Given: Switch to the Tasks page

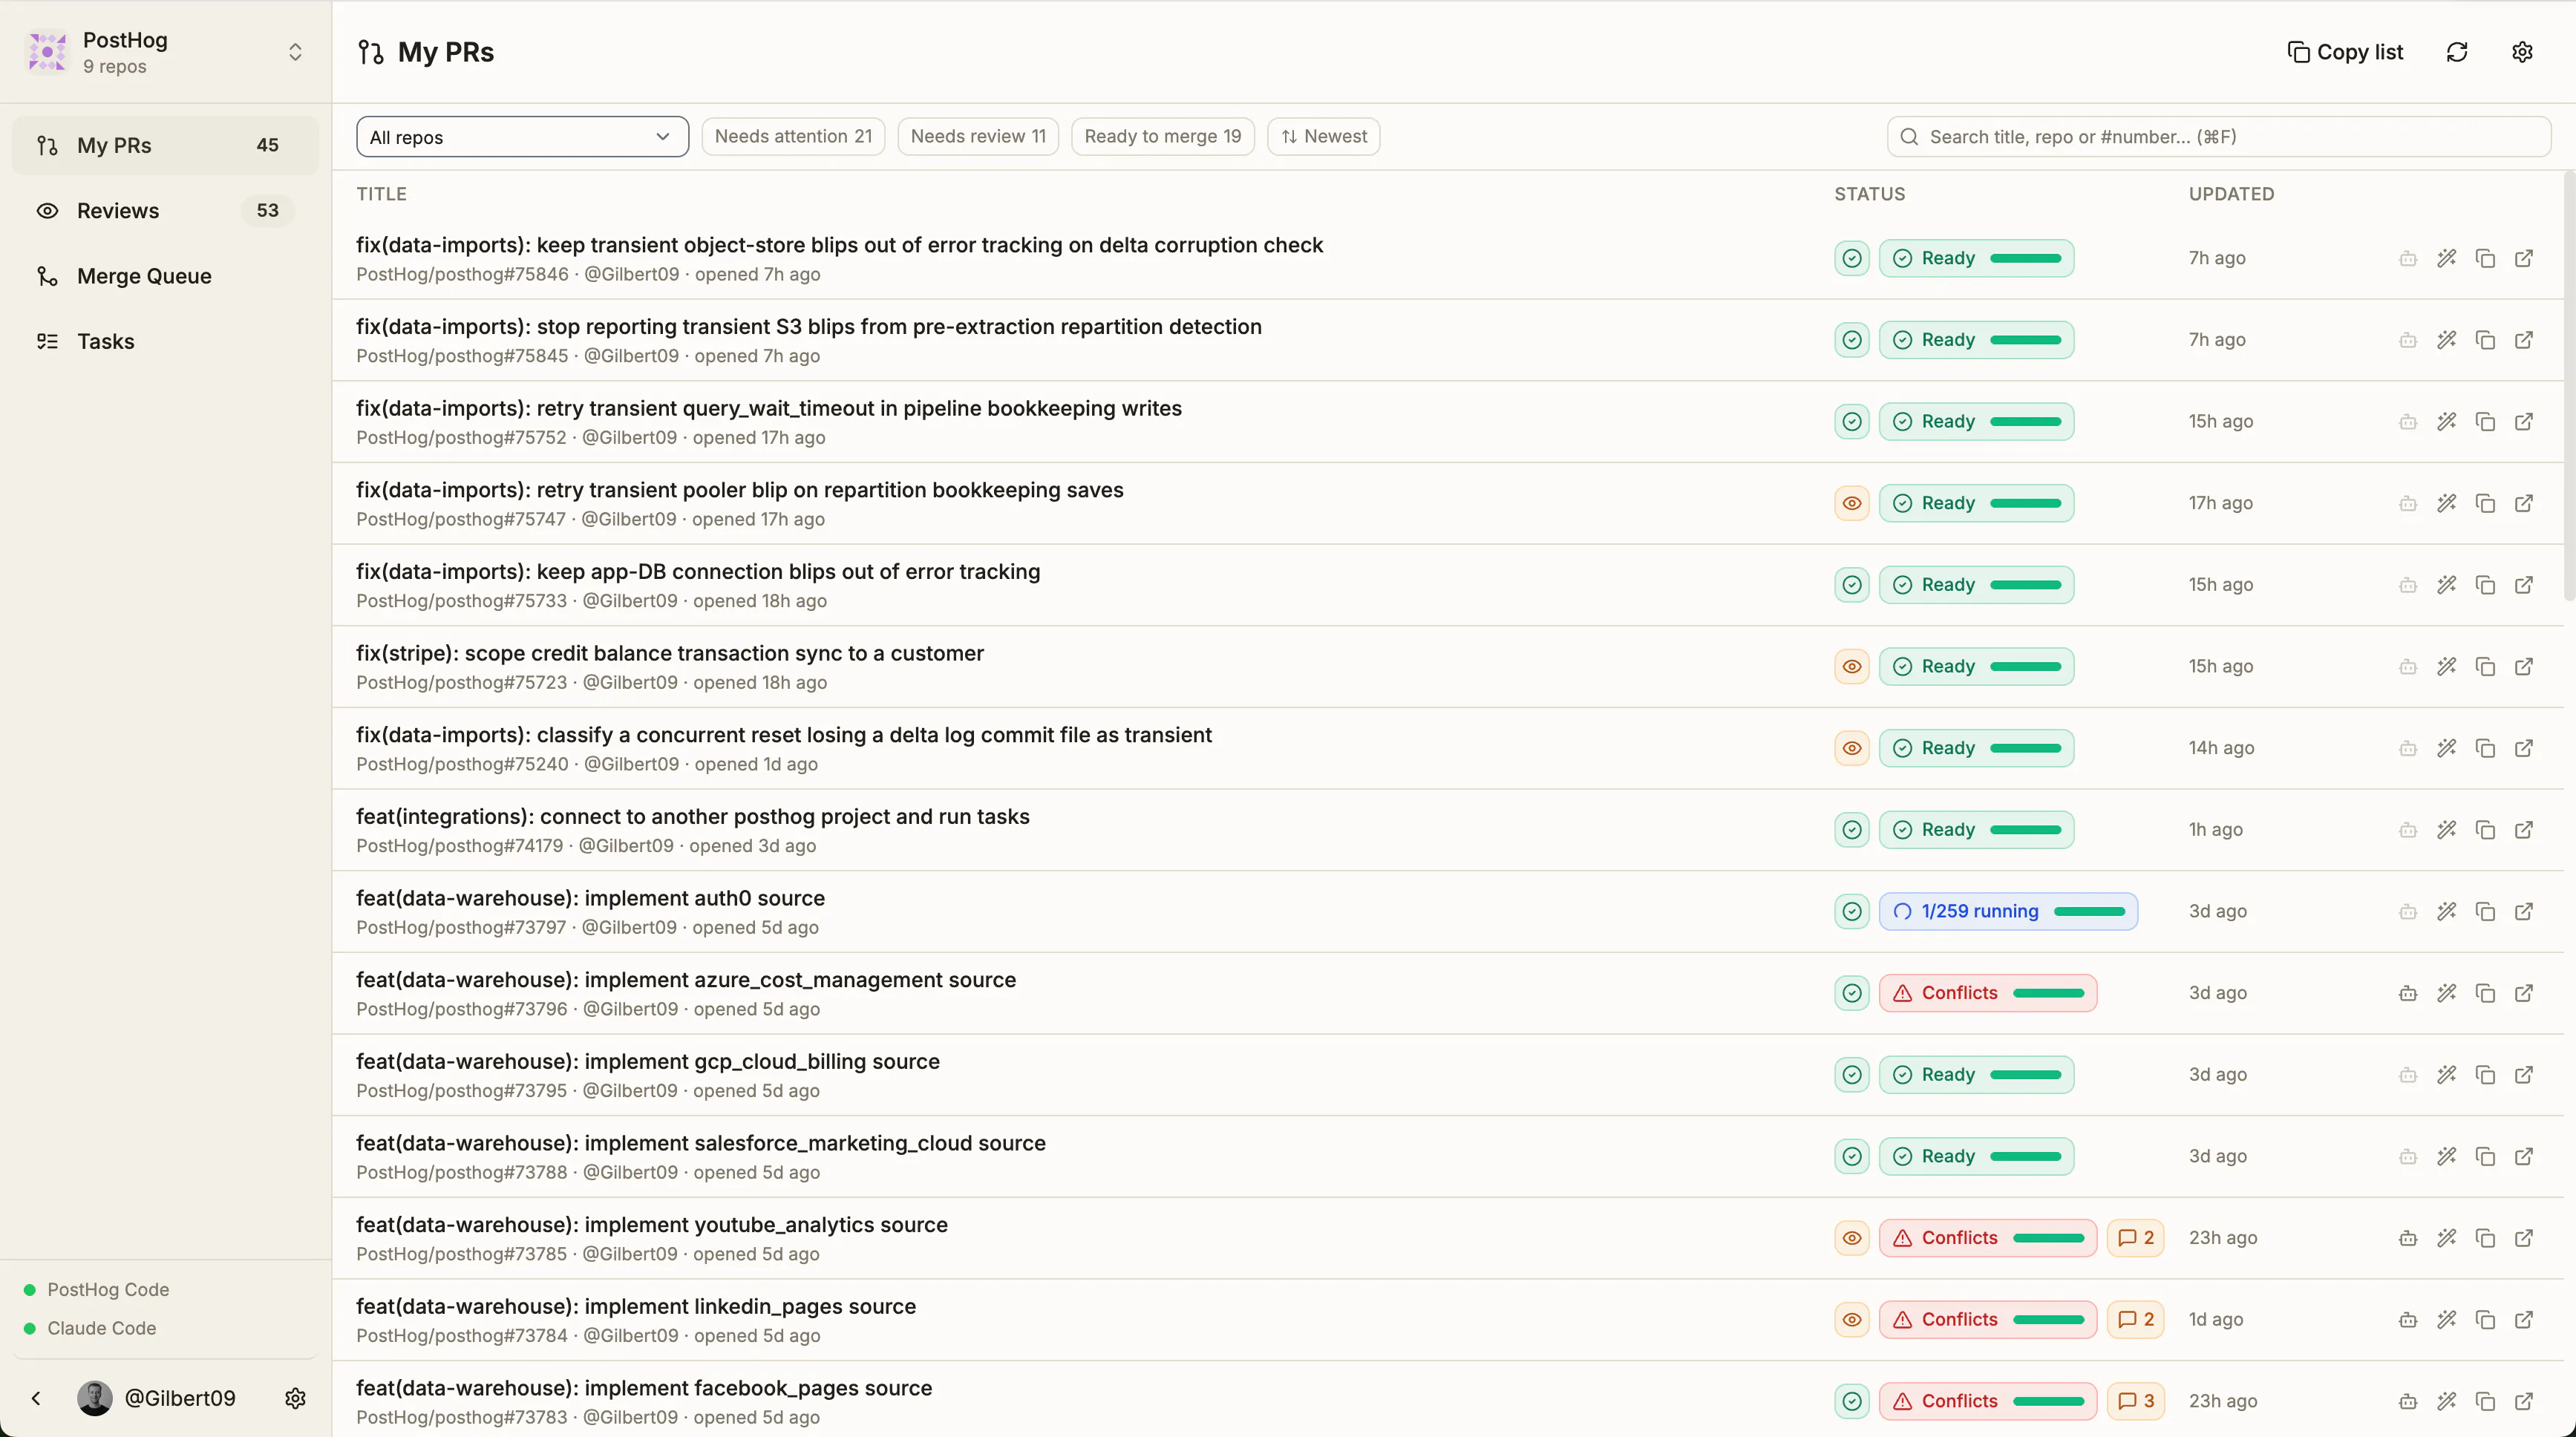Looking at the screenshot, I should pos(165,341).
